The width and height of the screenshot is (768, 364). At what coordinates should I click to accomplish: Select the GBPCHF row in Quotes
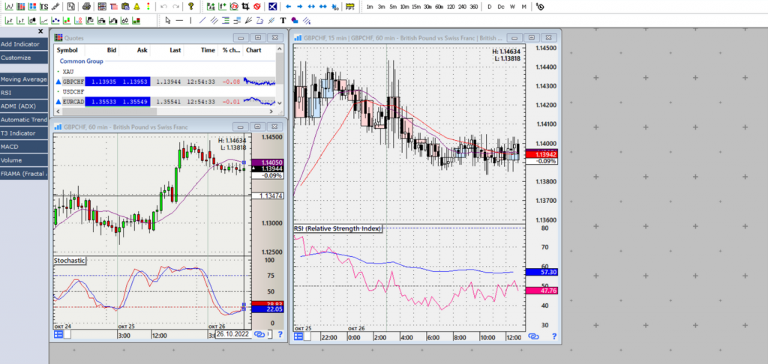(x=73, y=81)
